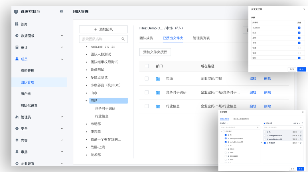Click the 管理员 people icon

[17, 117]
